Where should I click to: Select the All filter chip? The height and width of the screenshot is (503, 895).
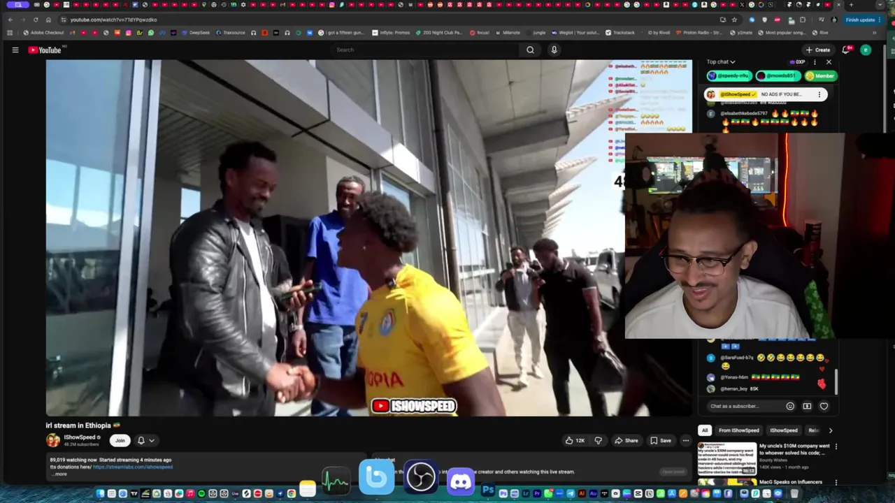click(705, 430)
